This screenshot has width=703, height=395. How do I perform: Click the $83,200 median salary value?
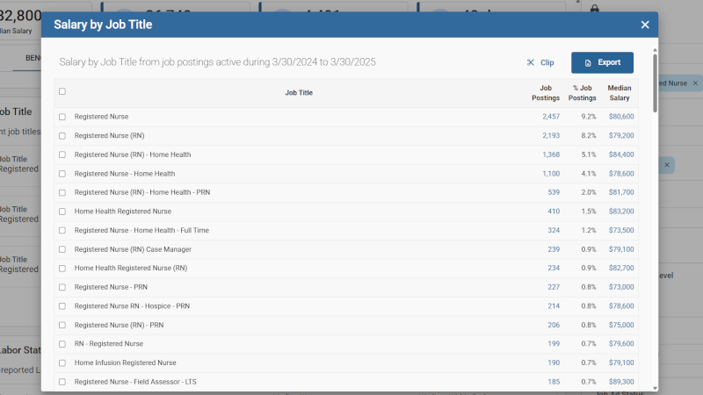click(621, 212)
